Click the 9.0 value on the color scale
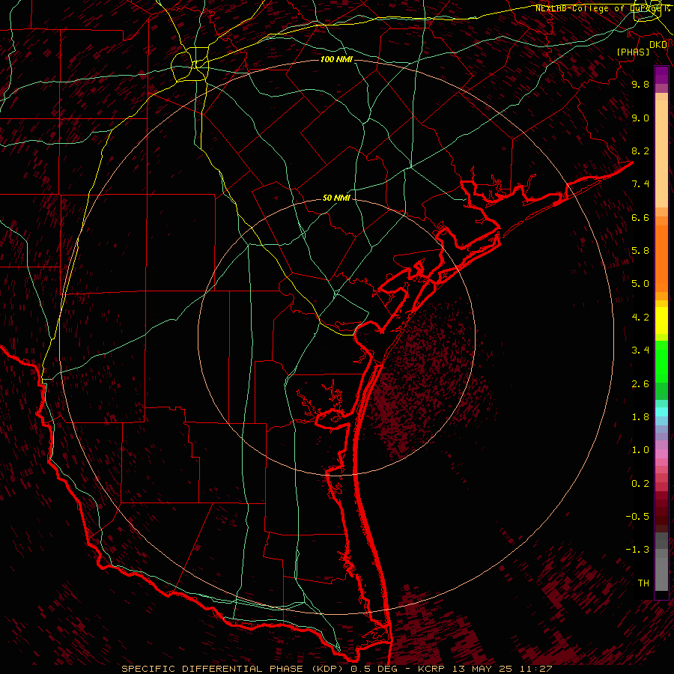This screenshot has height=674, width=674. pos(640,118)
